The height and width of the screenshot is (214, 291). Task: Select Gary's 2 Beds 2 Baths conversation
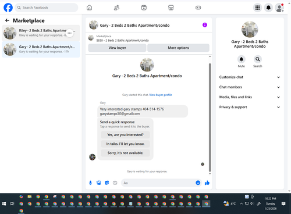(x=41, y=49)
